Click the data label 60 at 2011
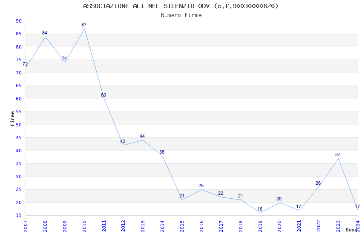This screenshot has width=362, height=234. coord(103,95)
